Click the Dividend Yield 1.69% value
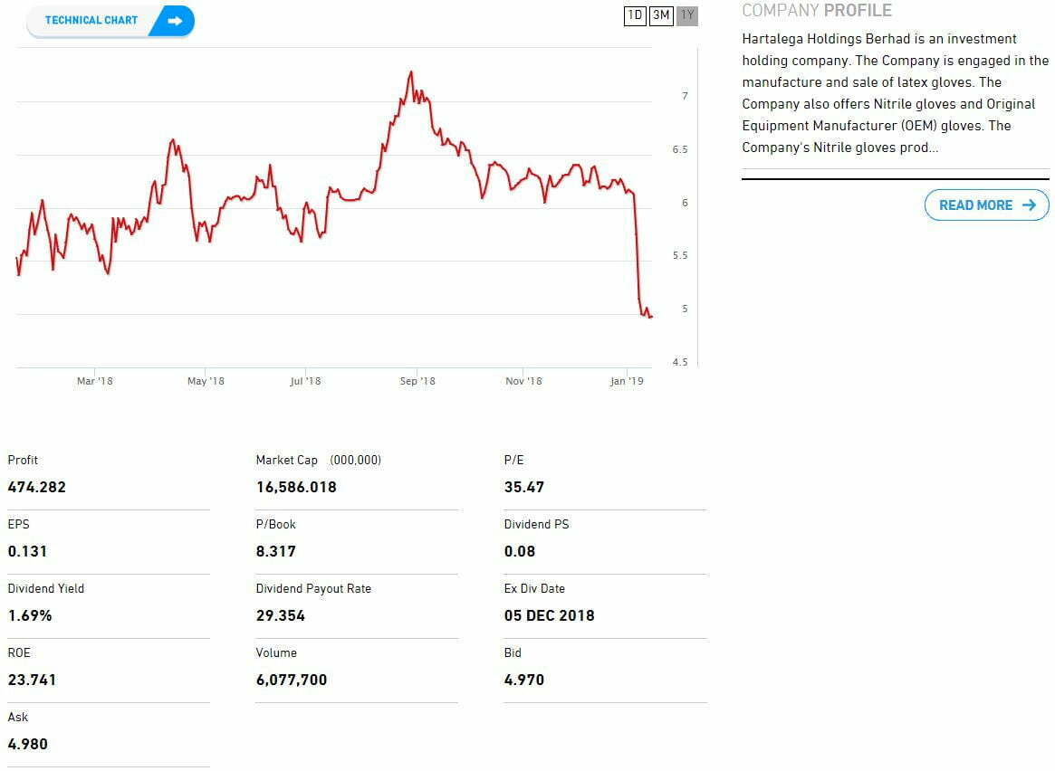1055x771 pixels. 30,615
